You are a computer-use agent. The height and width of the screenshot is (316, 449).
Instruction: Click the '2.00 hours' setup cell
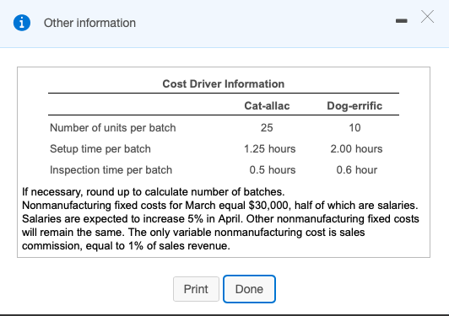click(356, 149)
